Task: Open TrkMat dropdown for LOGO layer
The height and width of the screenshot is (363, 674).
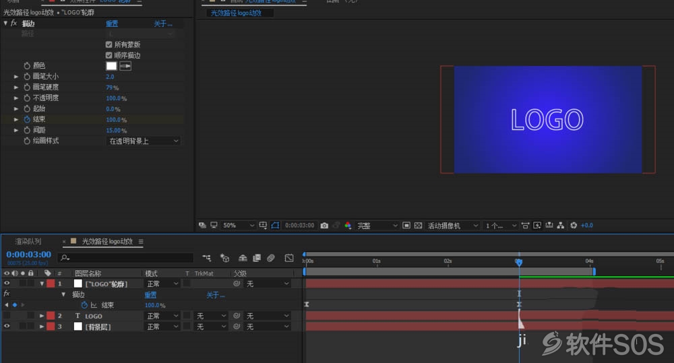Action: point(210,316)
